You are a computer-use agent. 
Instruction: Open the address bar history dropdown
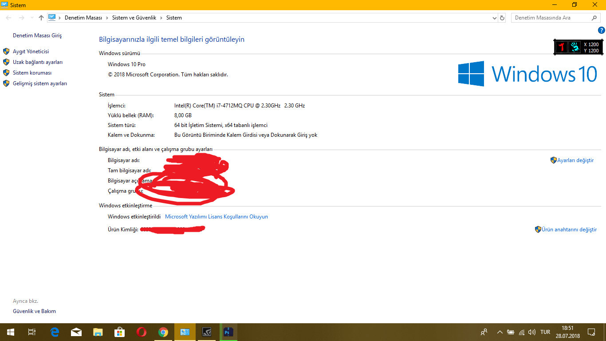[x=495, y=18]
